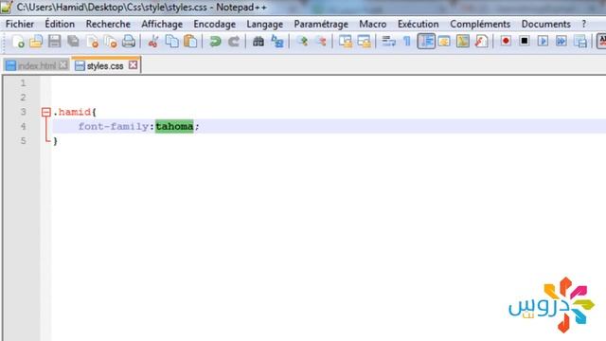The image size is (606, 341).
Task: Save current file using floppy icon
Action: point(55,42)
